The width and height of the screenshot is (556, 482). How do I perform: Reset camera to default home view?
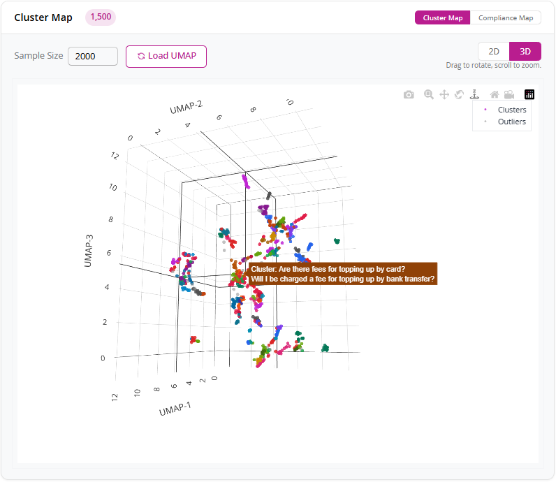[x=495, y=95]
